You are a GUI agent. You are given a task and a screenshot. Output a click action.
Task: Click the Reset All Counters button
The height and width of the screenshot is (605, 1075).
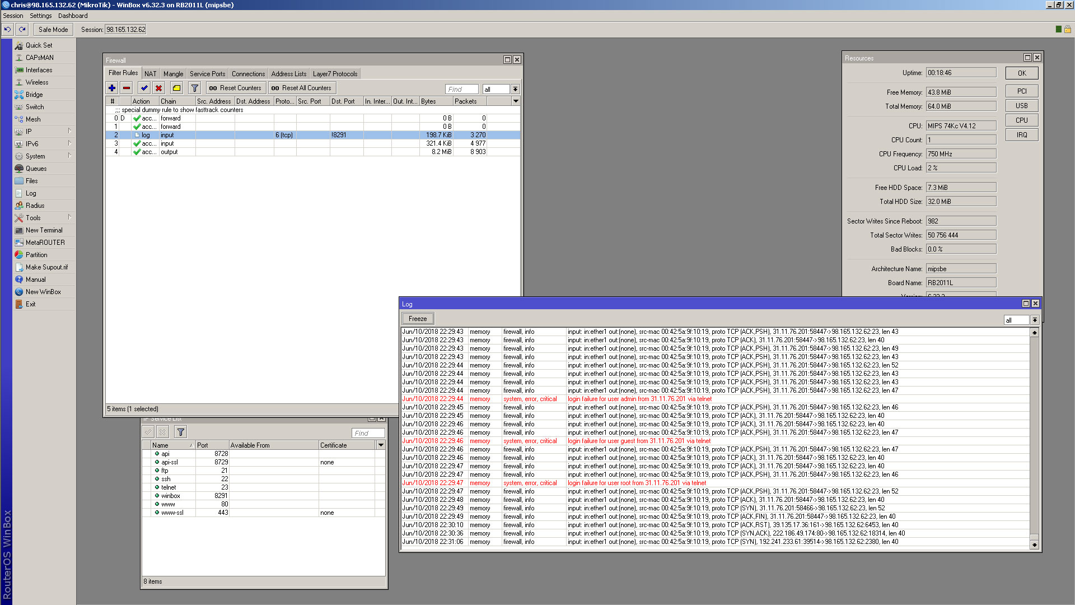tap(301, 88)
